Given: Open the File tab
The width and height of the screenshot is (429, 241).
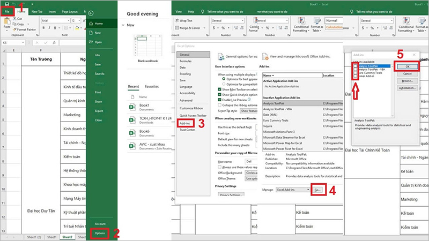Looking at the screenshot, I should [7, 12].
